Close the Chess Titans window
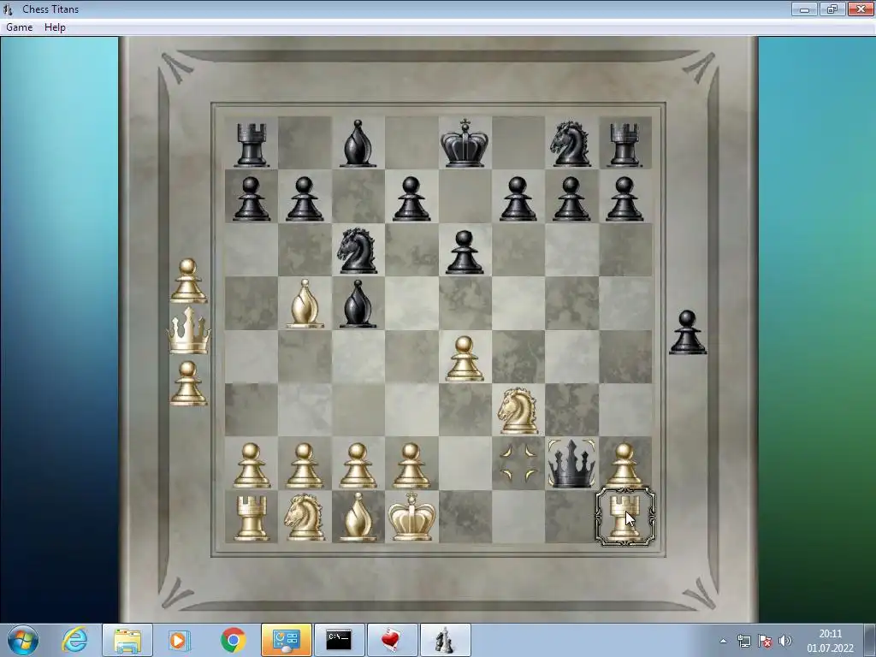Screen dimensions: 876x657 tap(861, 9)
